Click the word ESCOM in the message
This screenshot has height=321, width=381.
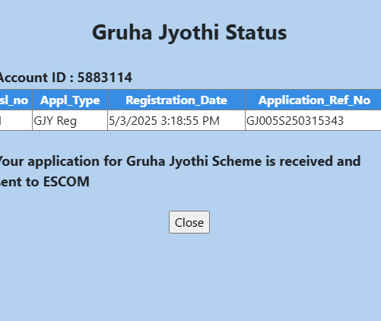pos(66,182)
